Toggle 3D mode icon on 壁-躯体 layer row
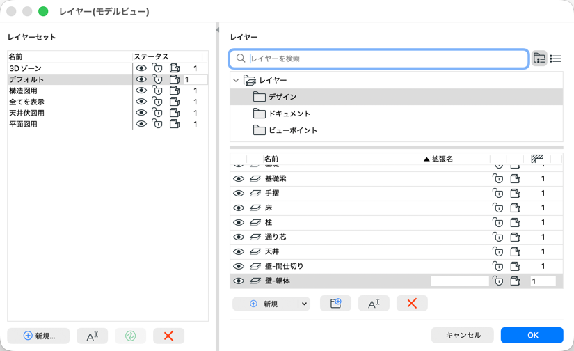 (x=516, y=281)
